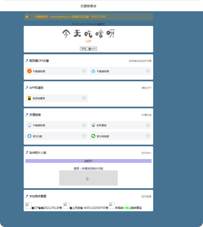The width and height of the screenshot is (203, 227).
Task: Click the broken image before 粤ICP备案
Action: coord(28,206)
